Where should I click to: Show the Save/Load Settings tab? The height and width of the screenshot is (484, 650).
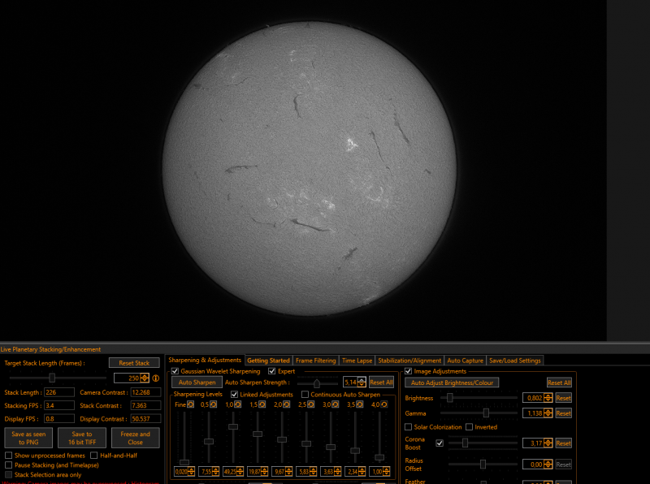tap(515, 361)
